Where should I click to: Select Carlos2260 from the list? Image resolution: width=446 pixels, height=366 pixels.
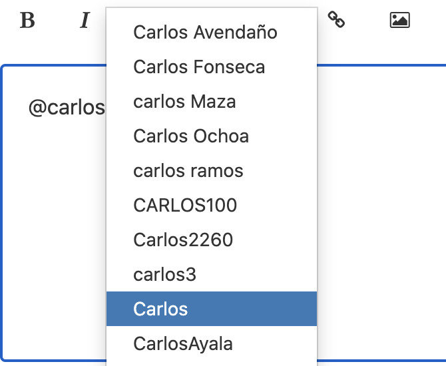[212, 240]
